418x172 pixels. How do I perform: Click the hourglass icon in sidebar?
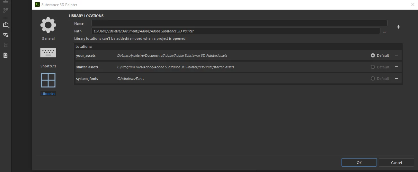point(5,45)
